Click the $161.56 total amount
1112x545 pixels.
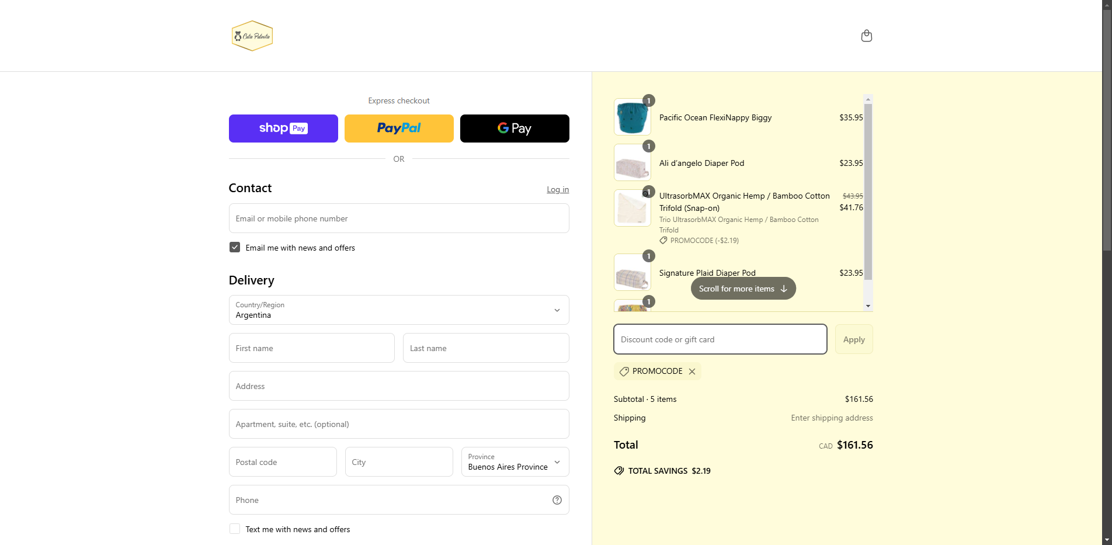tap(855, 445)
